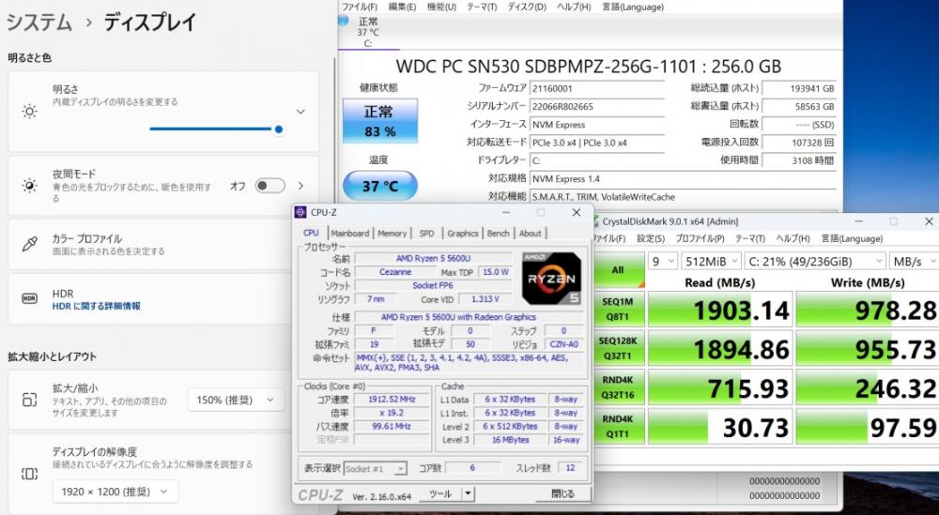Screen dimensions: 939x515
Task: Open CrystalDiskInfo 言語(Language) menu
Action: (632, 8)
